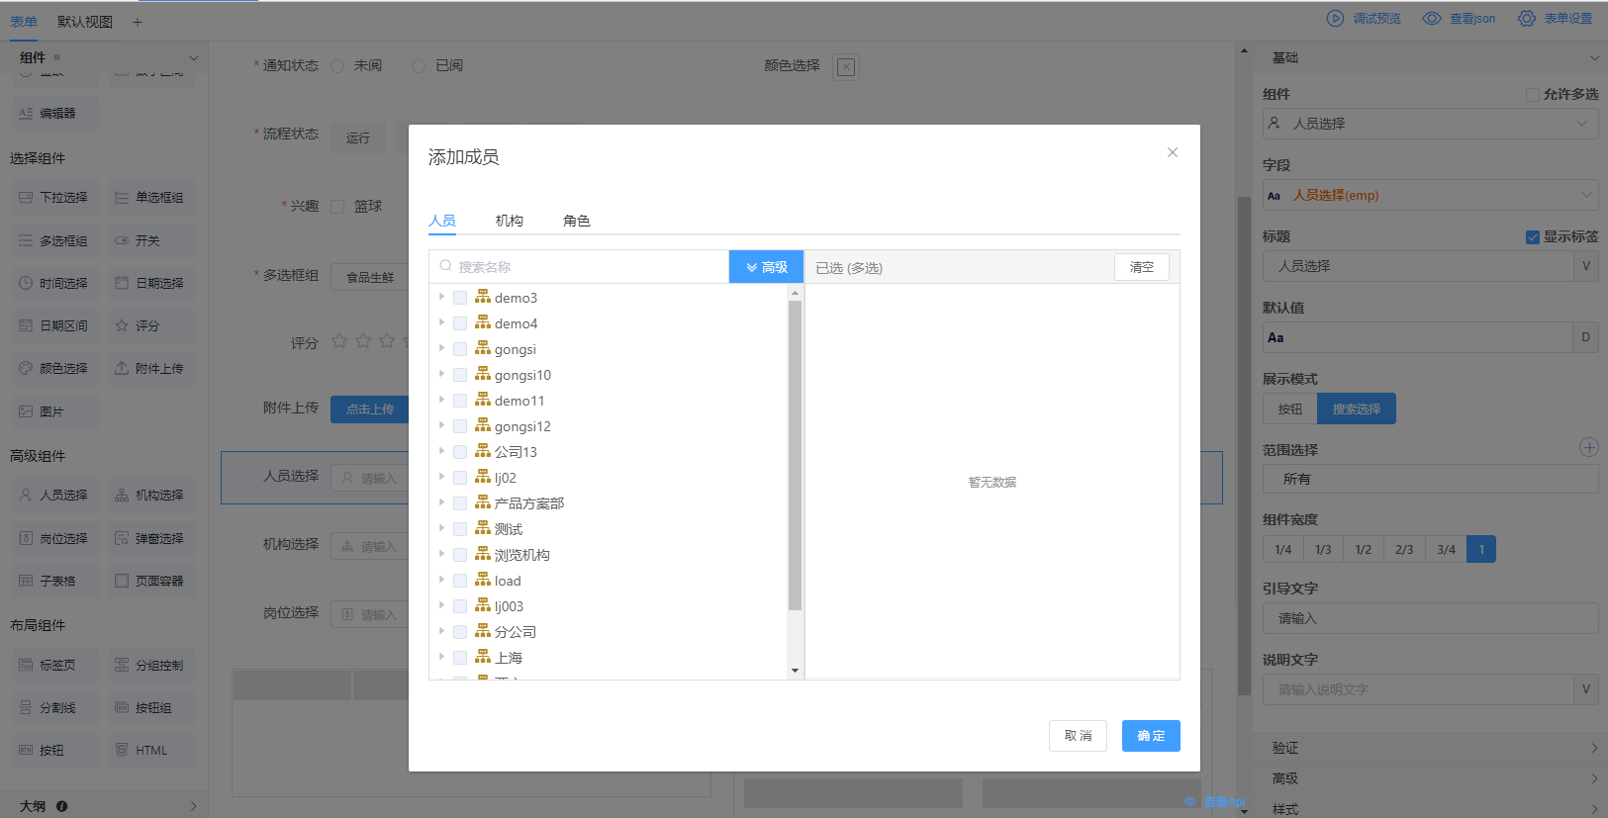Open the 高级 advanced search dropdown
Screen dimensions: 1608x818
point(766,267)
